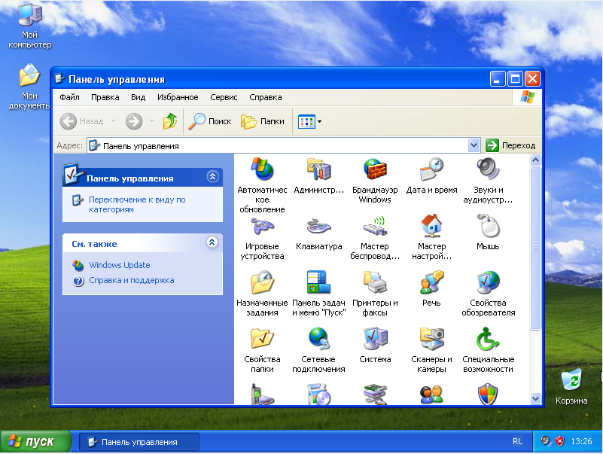Open Панель задач и меню "Пуск" icon
The height and width of the screenshot is (454, 603).
click(318, 282)
